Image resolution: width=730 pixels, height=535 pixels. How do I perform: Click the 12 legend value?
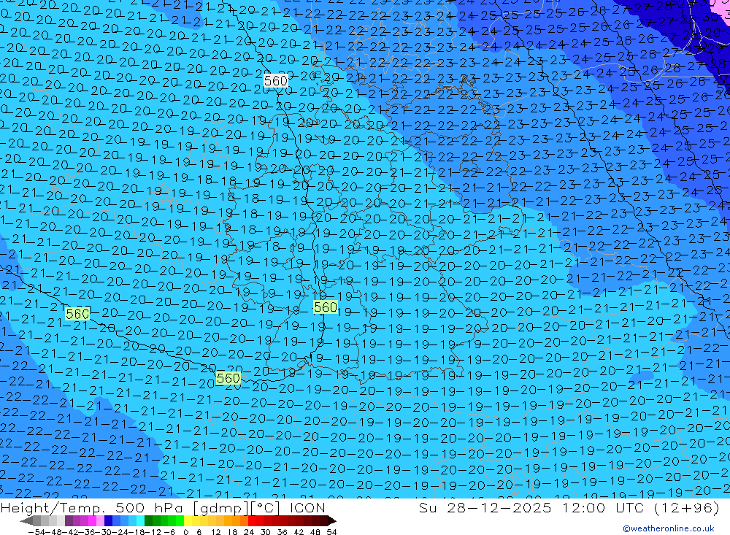click(216, 532)
